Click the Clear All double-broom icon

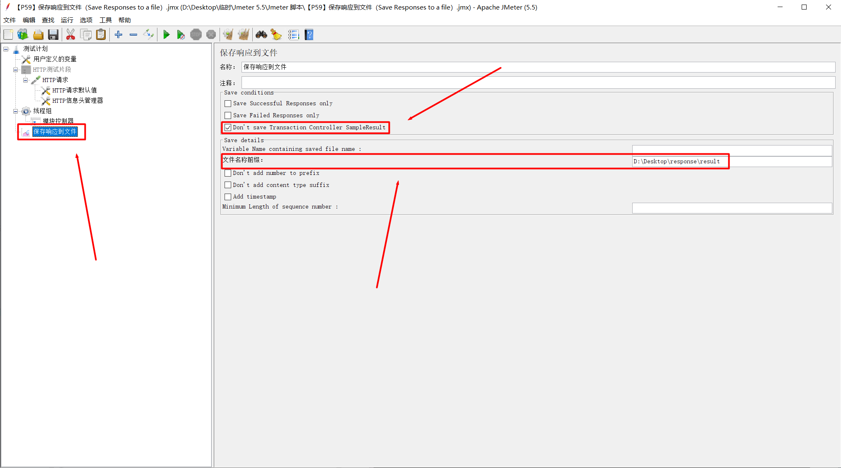[x=244, y=35]
